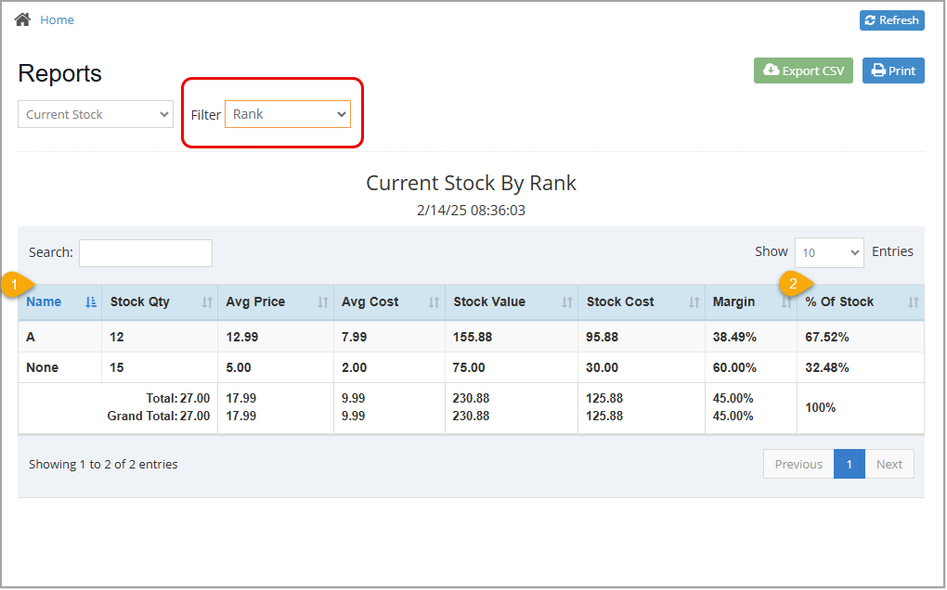Click the home icon in the breadcrumb
Screen dimensions: 947x590
tap(22, 18)
